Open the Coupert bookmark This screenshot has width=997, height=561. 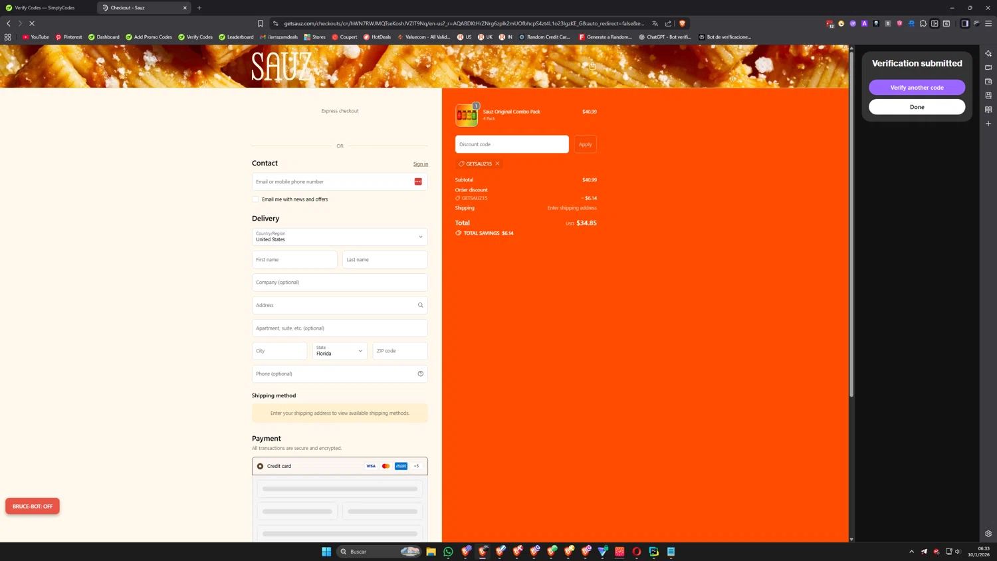[x=344, y=37]
